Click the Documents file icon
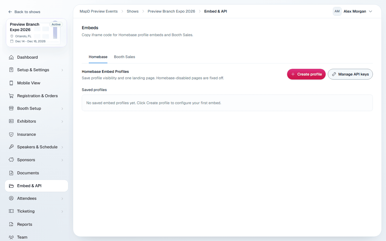386x241 pixels. click(x=11, y=173)
